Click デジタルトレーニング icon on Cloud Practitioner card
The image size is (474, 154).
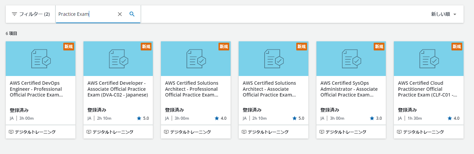pyautogui.click(x=399, y=132)
